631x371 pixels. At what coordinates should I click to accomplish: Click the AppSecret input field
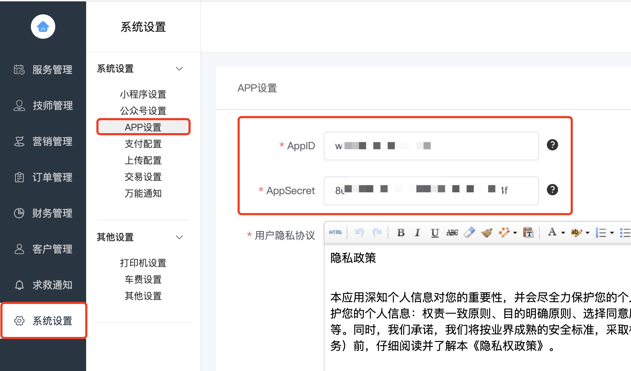point(431,191)
